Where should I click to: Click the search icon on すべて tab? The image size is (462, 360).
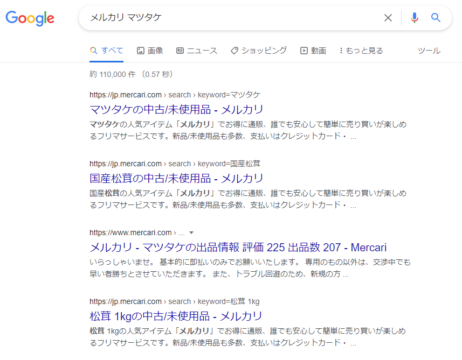(93, 50)
